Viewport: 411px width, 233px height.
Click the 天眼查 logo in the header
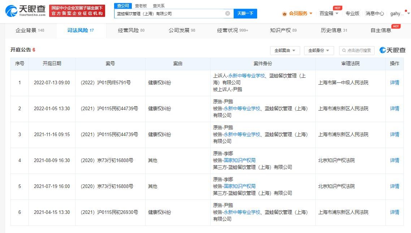click(25, 11)
